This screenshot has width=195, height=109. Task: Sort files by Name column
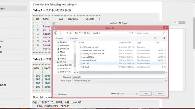coord(82,42)
